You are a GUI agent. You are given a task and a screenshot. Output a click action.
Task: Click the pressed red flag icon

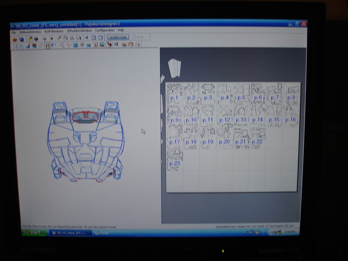pyautogui.click(x=110, y=45)
